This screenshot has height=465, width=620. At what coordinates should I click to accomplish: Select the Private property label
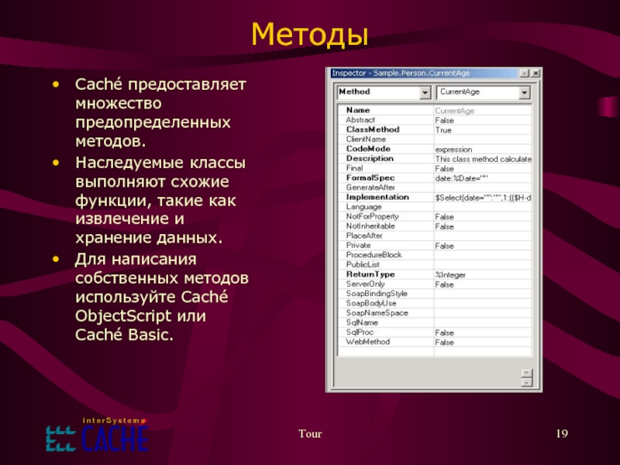[358, 245]
